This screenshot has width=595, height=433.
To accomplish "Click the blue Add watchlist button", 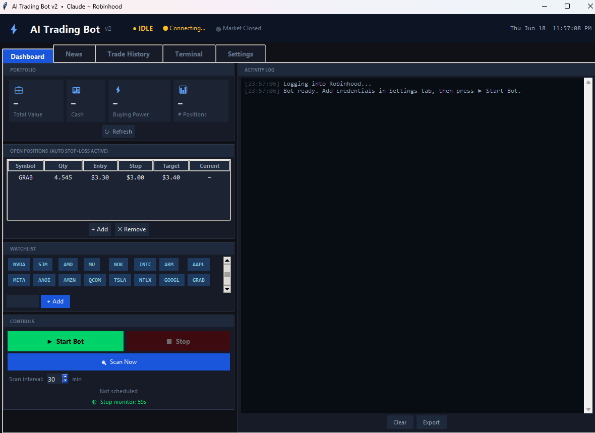I will (x=55, y=301).
